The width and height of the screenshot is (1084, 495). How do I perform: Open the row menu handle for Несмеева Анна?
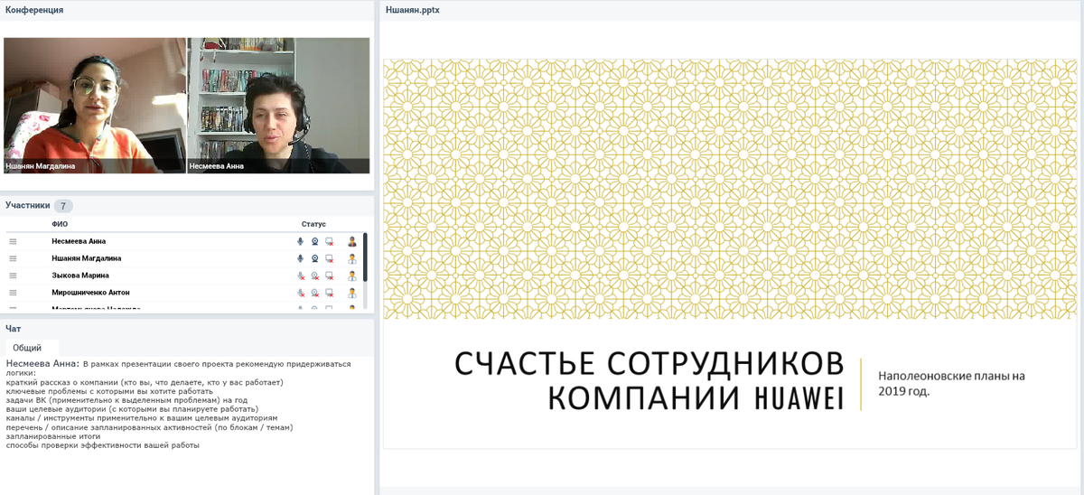coord(13,241)
